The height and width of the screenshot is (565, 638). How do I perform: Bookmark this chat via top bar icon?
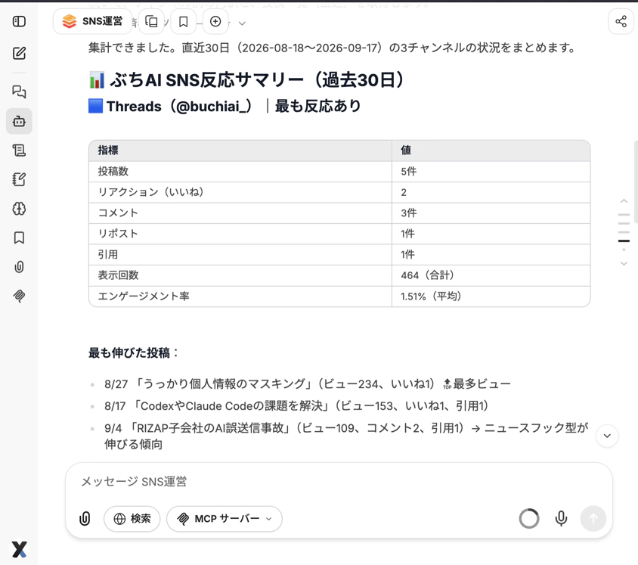[184, 21]
